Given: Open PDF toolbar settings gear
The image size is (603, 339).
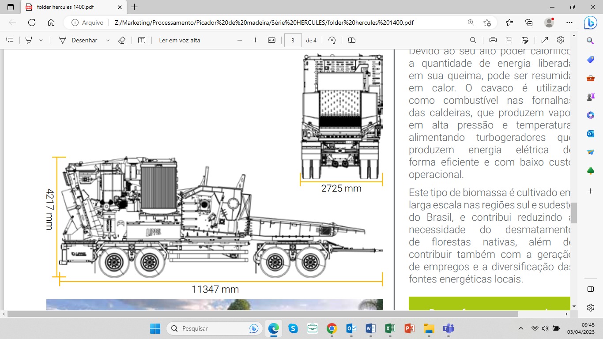Looking at the screenshot, I should click(x=561, y=40).
